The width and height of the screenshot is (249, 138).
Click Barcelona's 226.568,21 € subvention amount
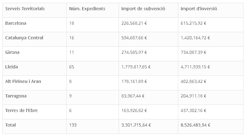134,23
